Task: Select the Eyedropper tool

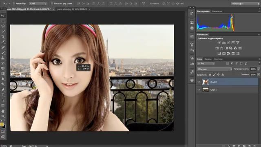Action: (3, 42)
